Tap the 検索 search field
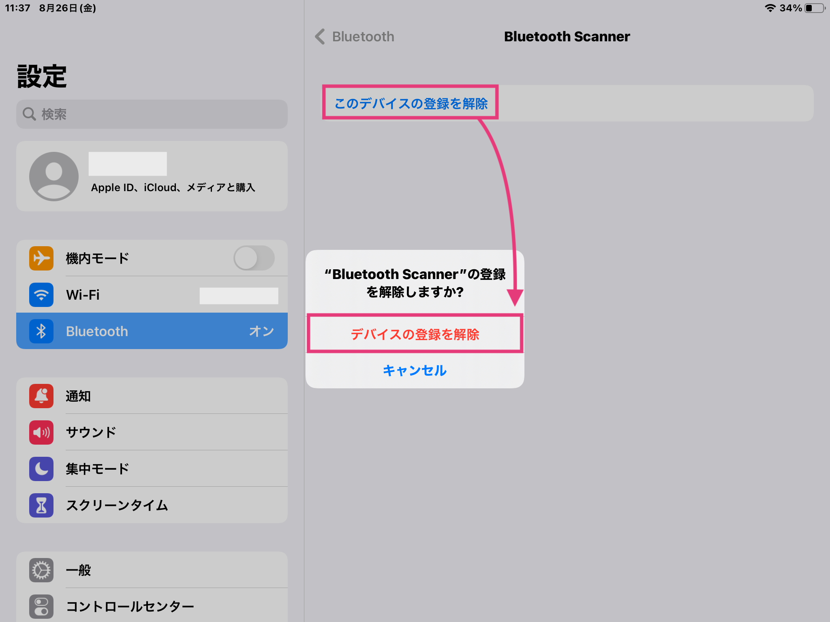 coord(152,114)
